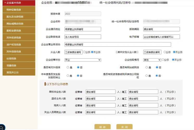
Task: Click 残疾人人数 经营者 input field
Action: 100,105
